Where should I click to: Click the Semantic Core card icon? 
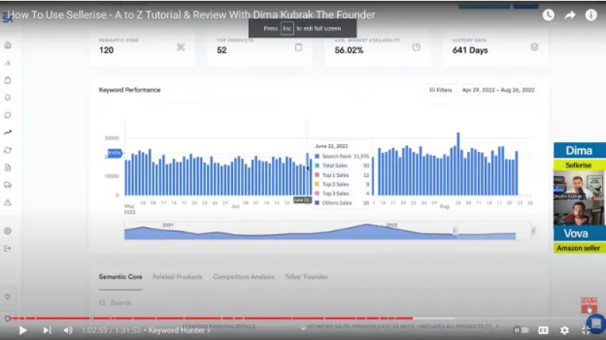tap(180, 47)
